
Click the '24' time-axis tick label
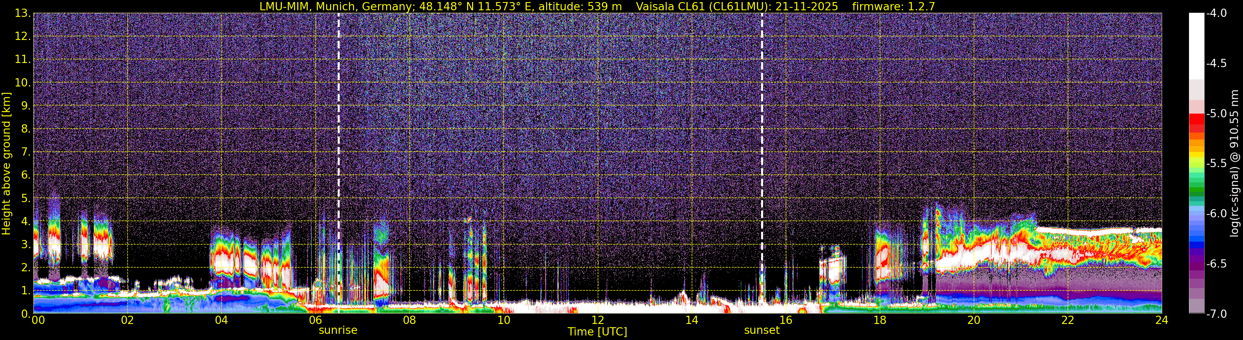point(1162,320)
